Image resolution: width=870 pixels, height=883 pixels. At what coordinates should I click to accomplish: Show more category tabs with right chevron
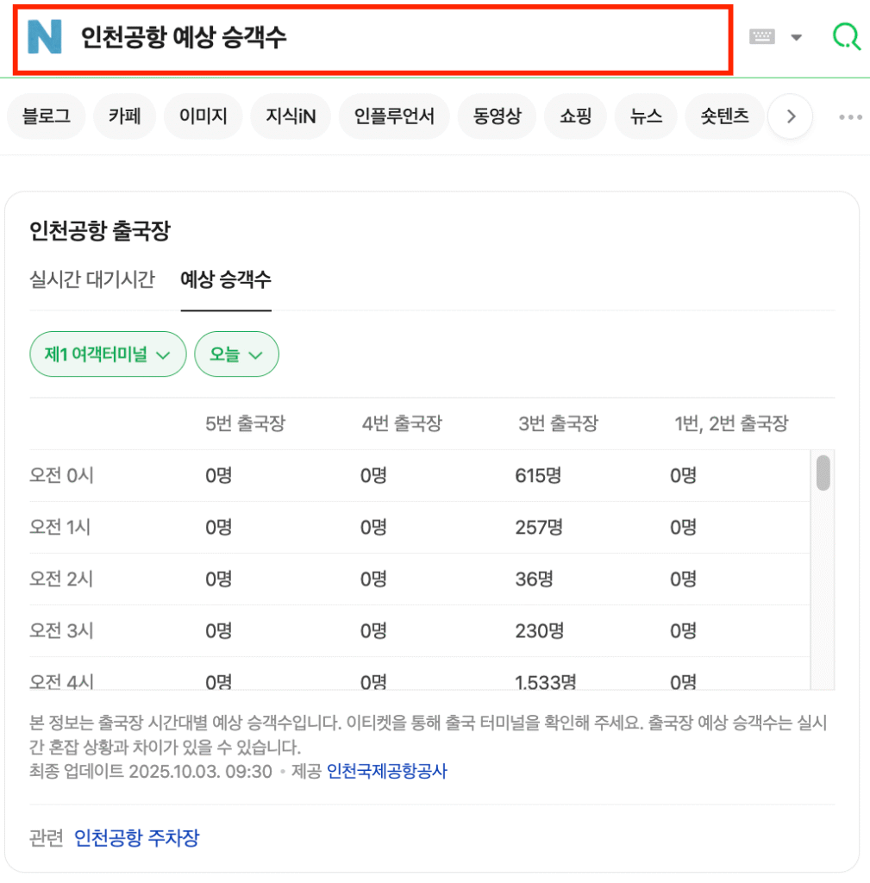coord(791,116)
